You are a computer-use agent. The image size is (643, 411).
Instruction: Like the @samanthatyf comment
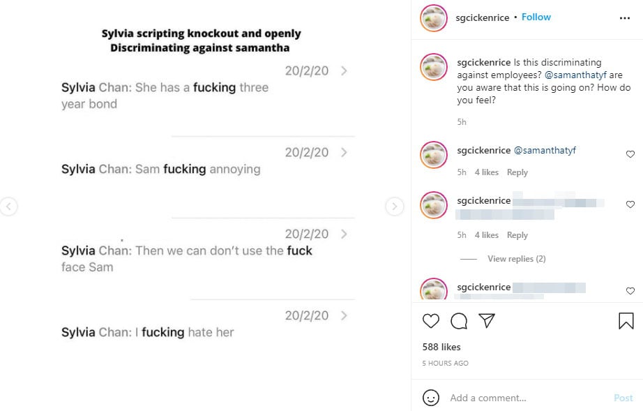630,154
